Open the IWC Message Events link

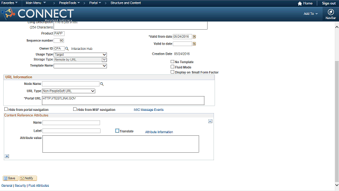[x=148, y=110]
